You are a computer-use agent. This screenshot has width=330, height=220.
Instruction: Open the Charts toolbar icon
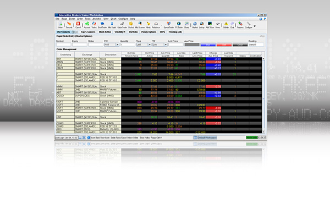coord(186,25)
